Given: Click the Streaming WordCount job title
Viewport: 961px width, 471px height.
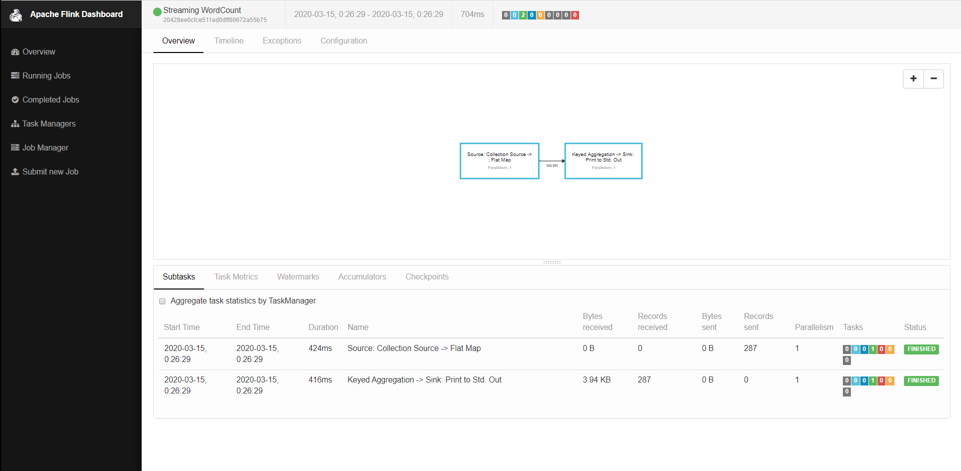Looking at the screenshot, I should coord(202,10).
